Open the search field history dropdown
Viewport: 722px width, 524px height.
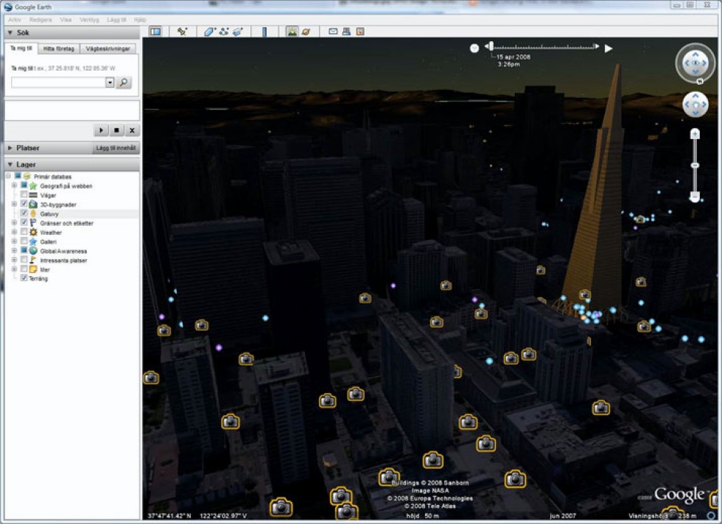tap(110, 82)
